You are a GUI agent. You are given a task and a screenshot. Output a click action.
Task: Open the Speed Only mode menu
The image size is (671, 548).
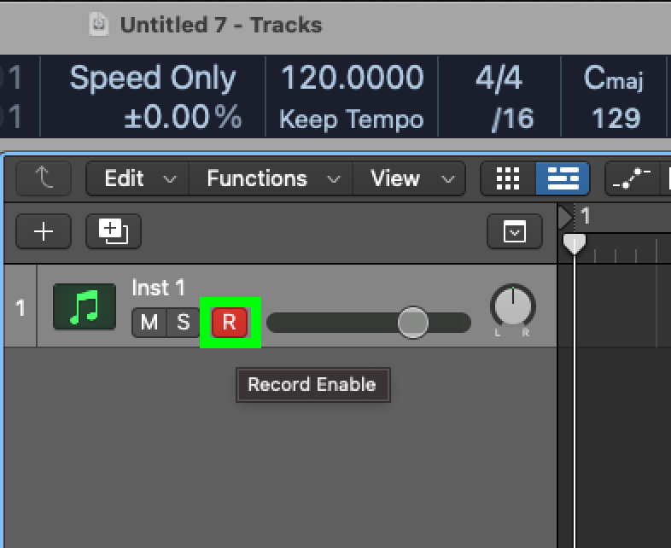coord(153,79)
